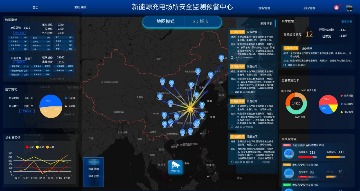Select 资源点位 in the map layer list

point(93,176)
